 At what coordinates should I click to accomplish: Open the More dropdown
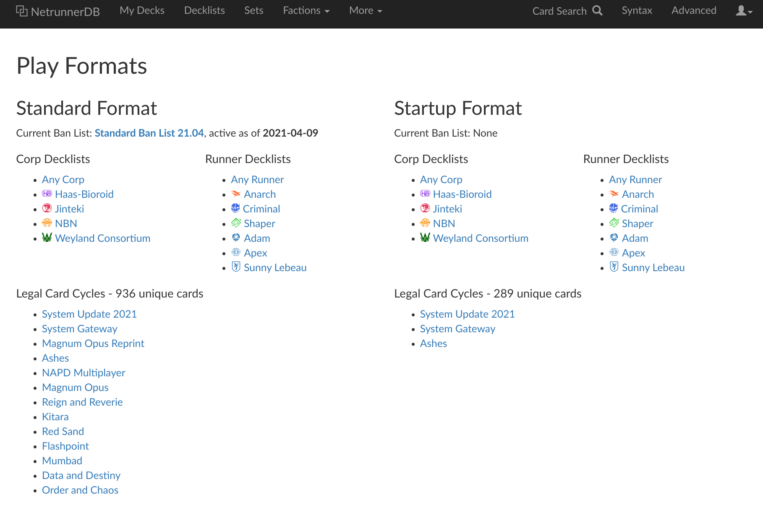pos(365,10)
